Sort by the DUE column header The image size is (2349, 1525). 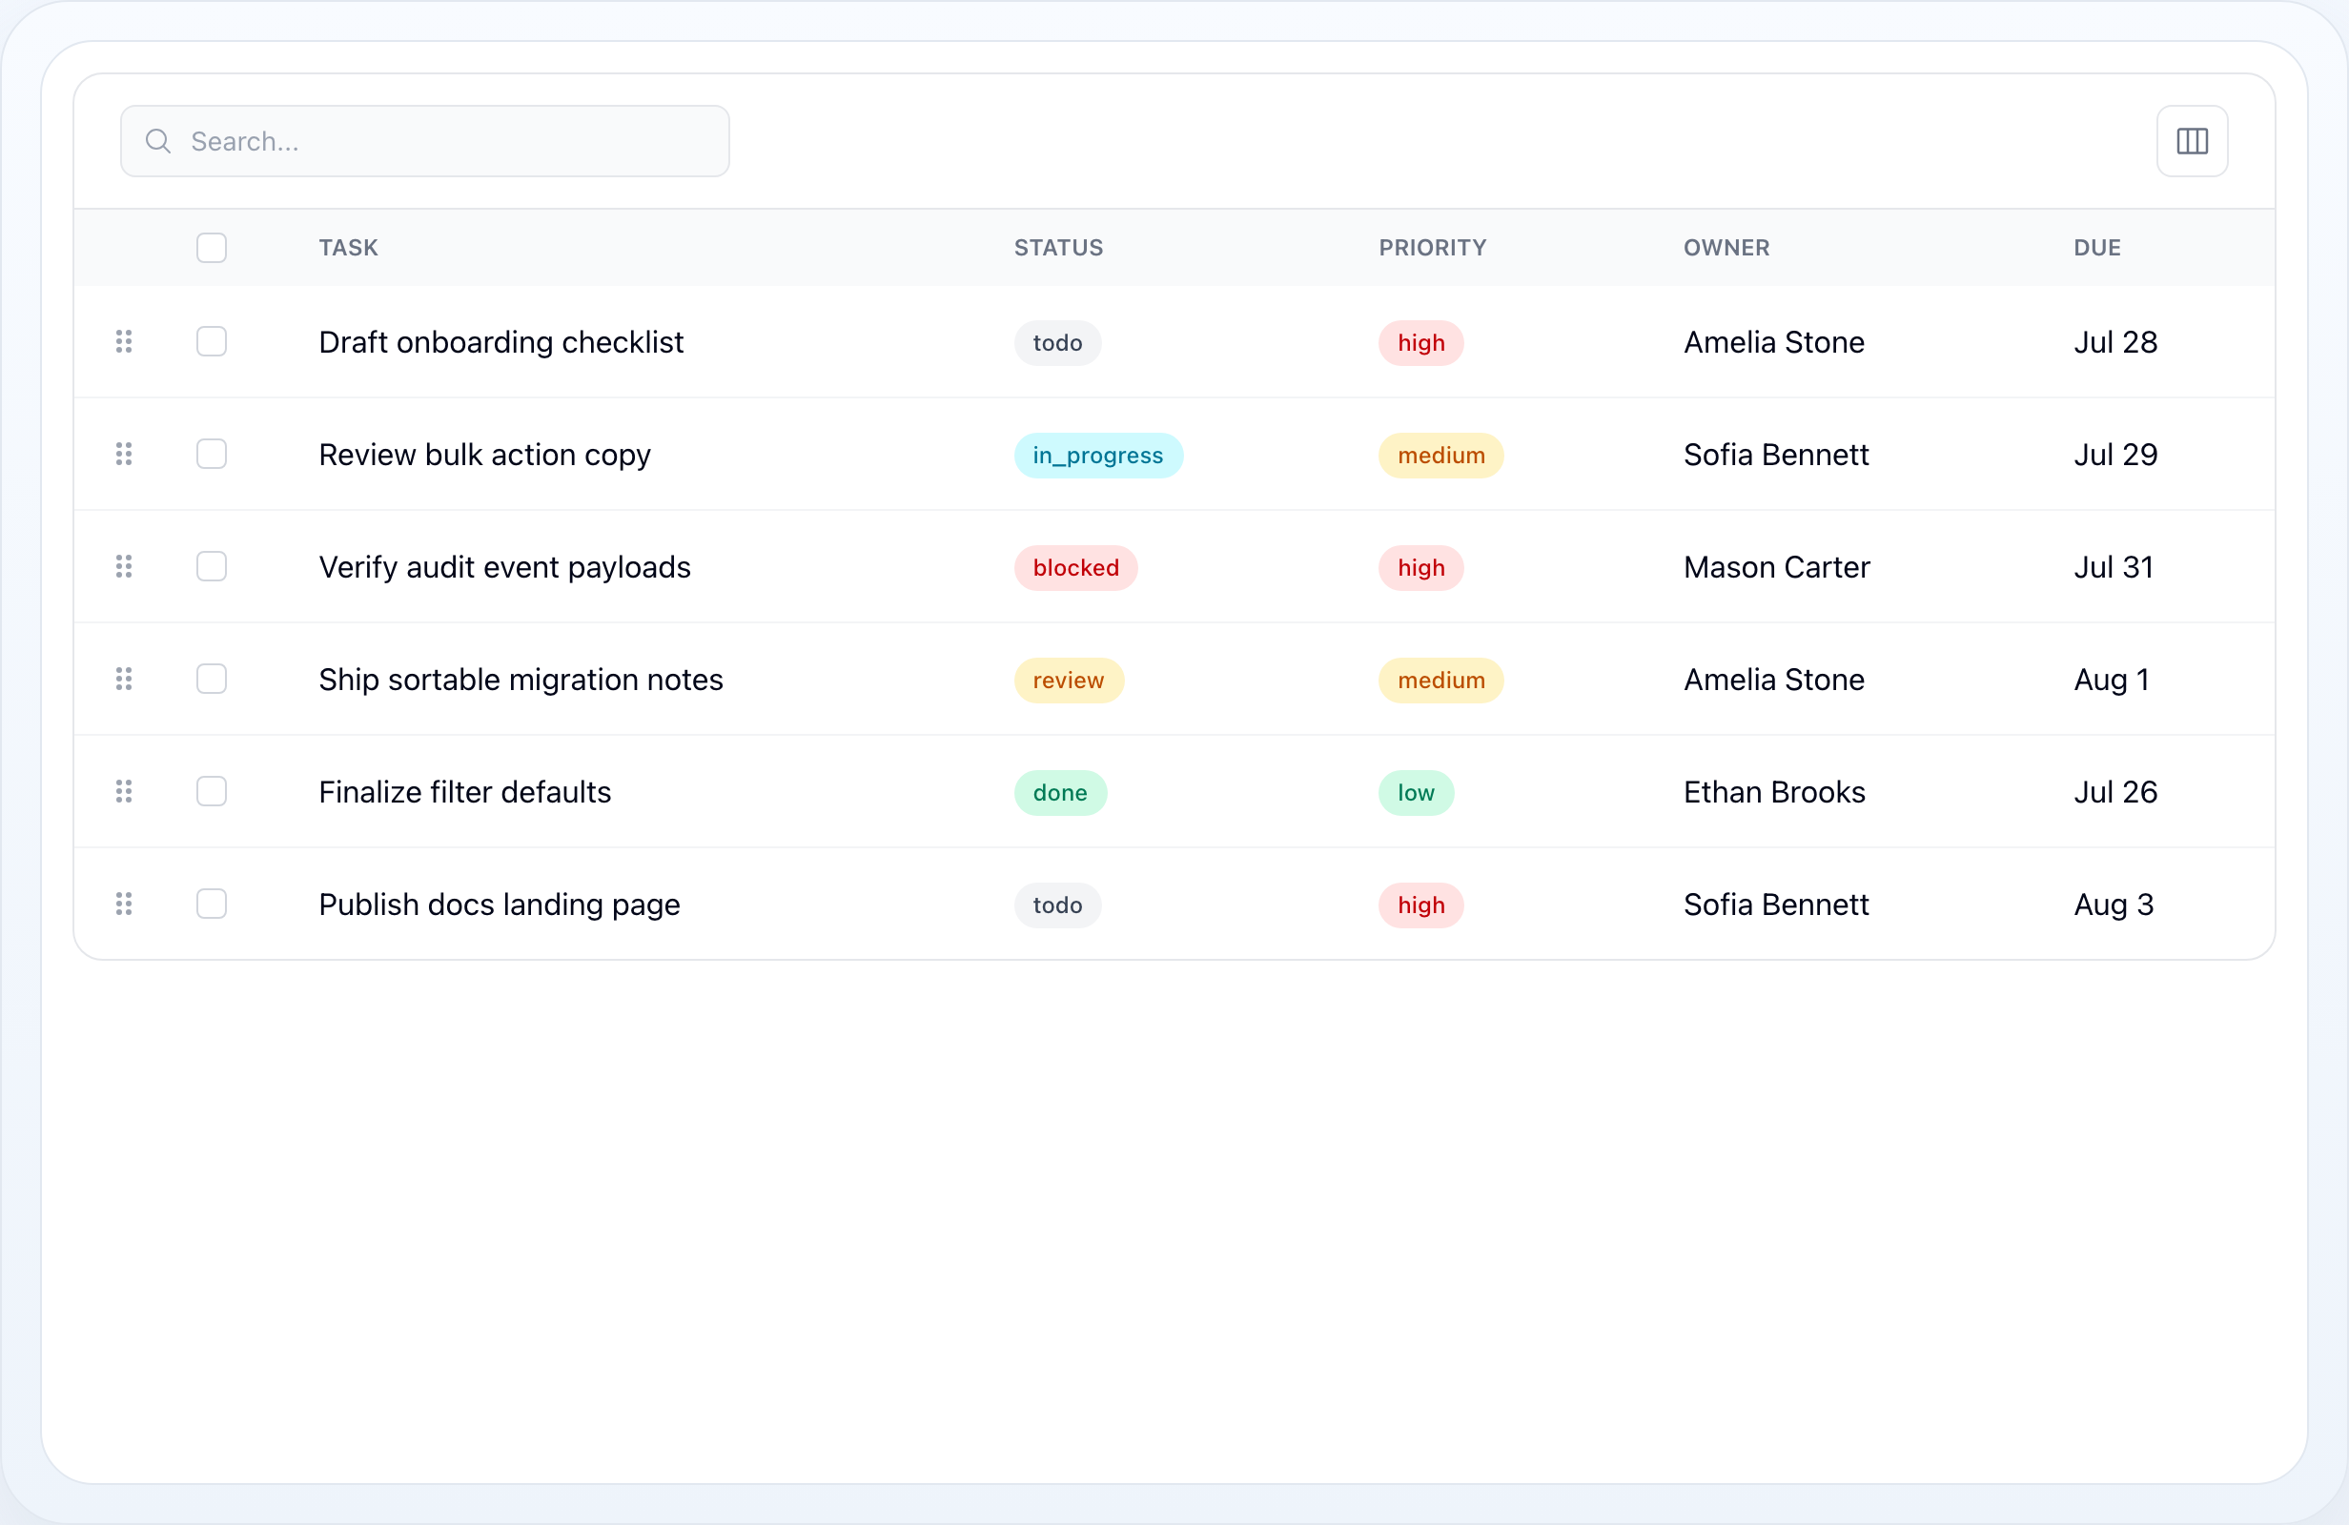click(x=2096, y=248)
